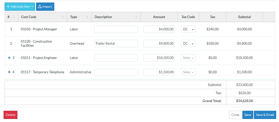279x122 pixels.
Task: Sort by the # column arrows
Action: 14,17
